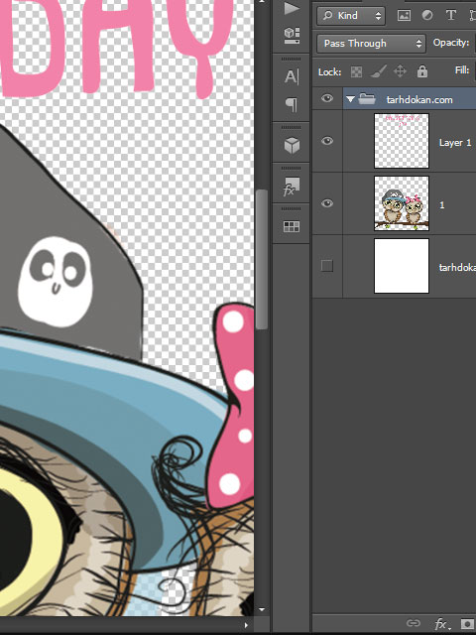476x635 pixels.
Task: Click the vertical canvas scrollbar thumb
Action: [x=262, y=259]
